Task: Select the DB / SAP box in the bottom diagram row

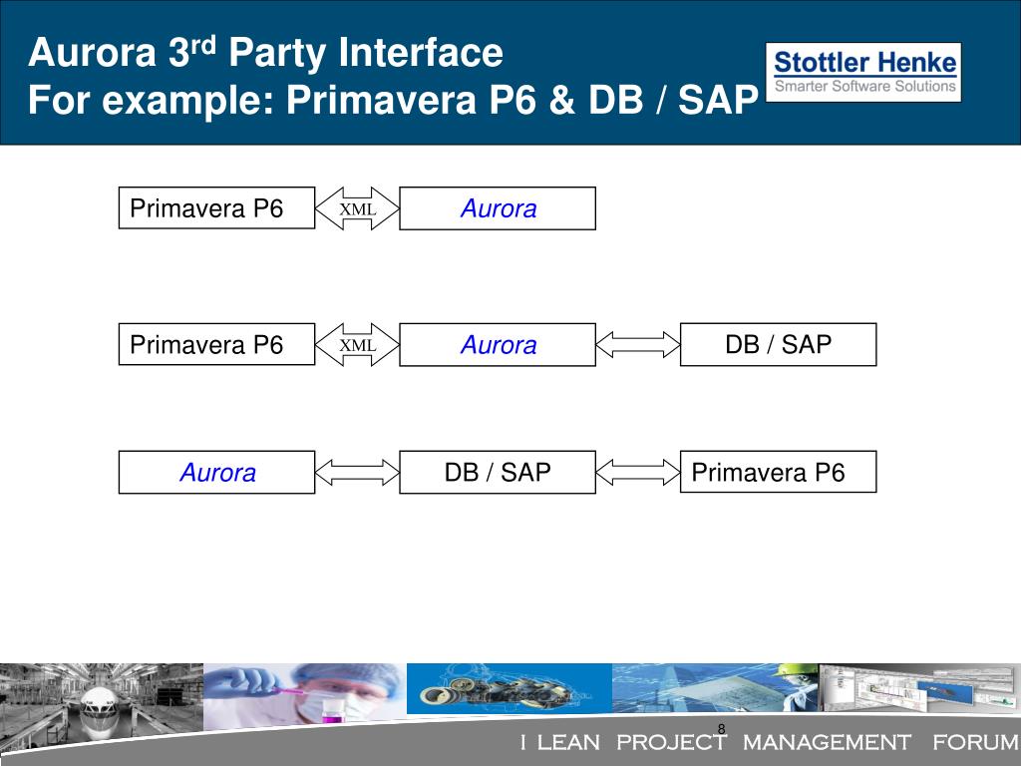Action: click(x=498, y=472)
